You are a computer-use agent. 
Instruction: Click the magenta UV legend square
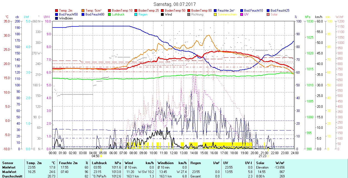point(242,14)
